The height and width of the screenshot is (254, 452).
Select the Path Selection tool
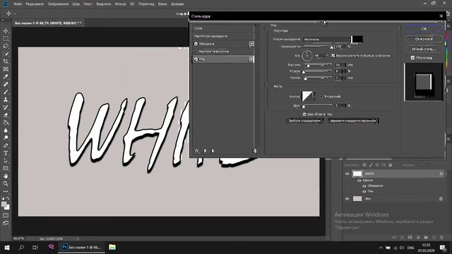click(6, 161)
